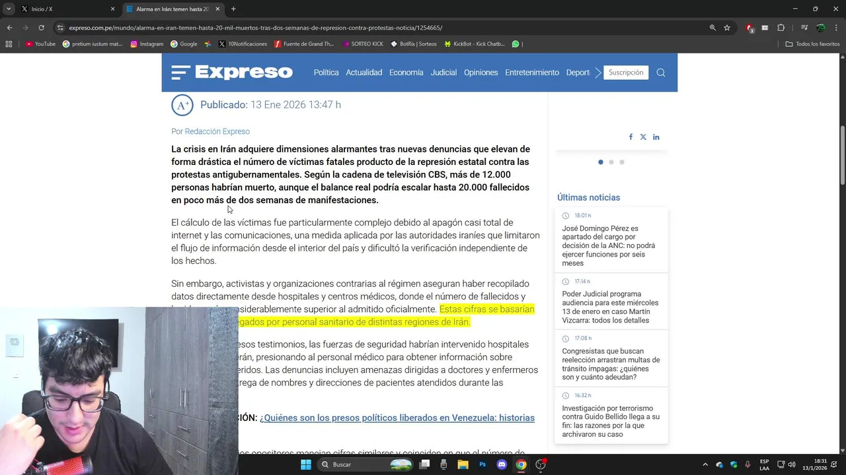Open Discord from the taskbar

502,464
